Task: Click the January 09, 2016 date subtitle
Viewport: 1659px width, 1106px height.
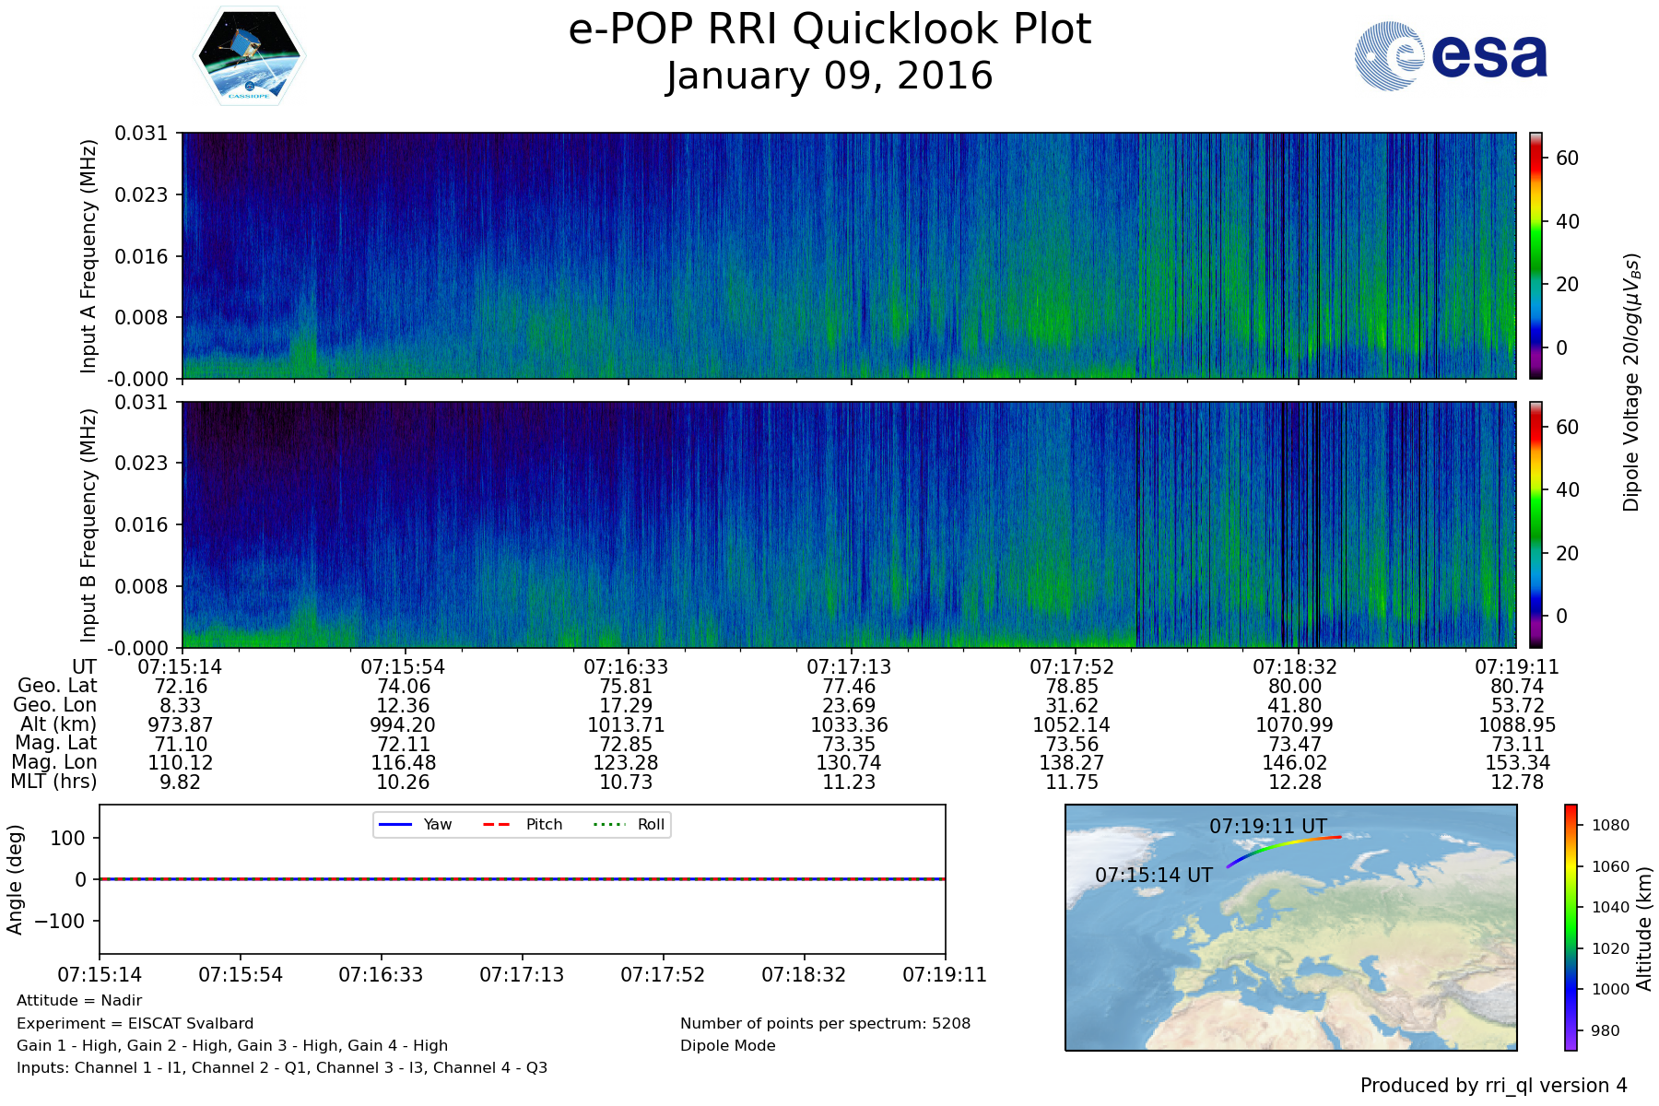Action: [829, 76]
